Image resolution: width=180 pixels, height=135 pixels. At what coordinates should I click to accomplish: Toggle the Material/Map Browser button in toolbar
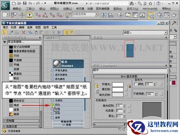tap(66, 32)
